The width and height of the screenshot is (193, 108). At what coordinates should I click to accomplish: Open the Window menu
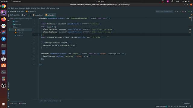pos(52,8)
